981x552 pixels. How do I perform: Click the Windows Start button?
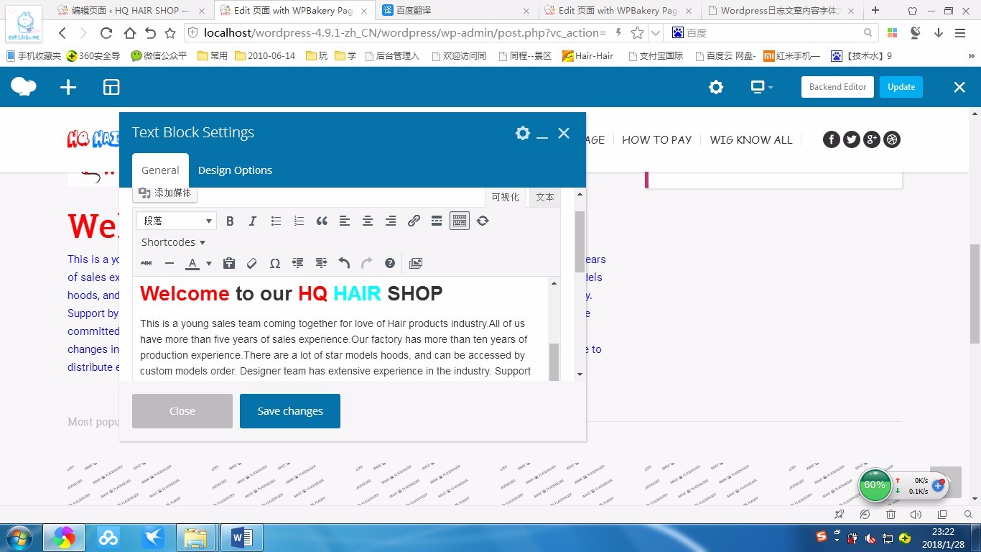(x=18, y=538)
